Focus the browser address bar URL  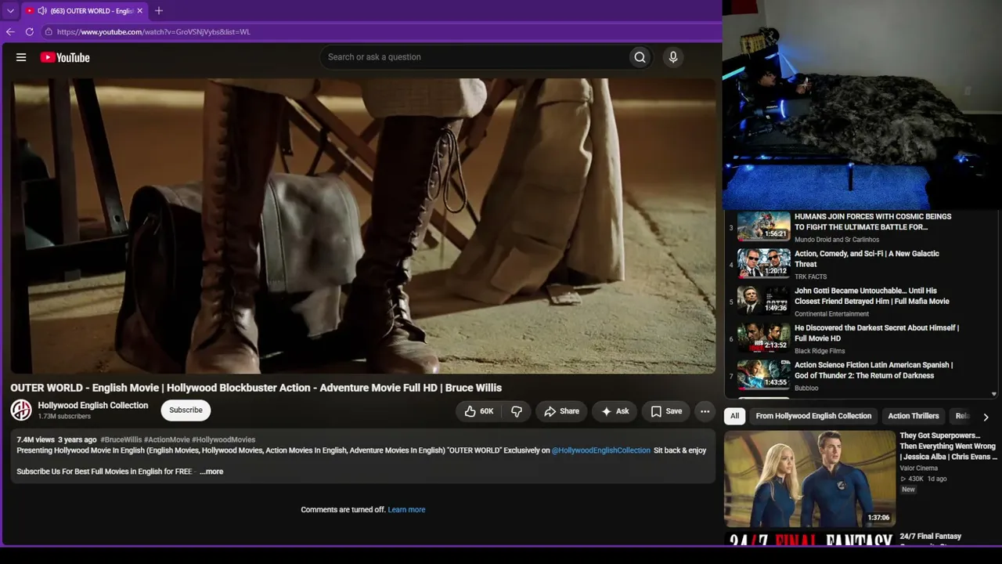point(153,32)
